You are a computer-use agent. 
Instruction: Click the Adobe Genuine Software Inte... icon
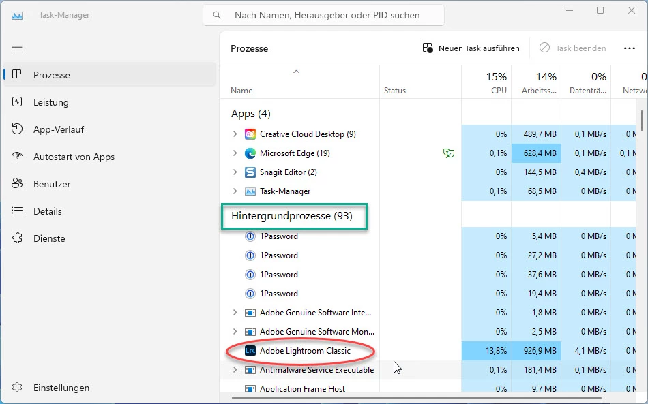point(250,313)
